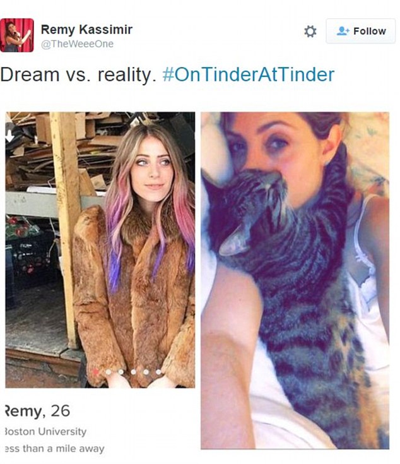Open the gear settings icon beside Follow

tap(310, 32)
